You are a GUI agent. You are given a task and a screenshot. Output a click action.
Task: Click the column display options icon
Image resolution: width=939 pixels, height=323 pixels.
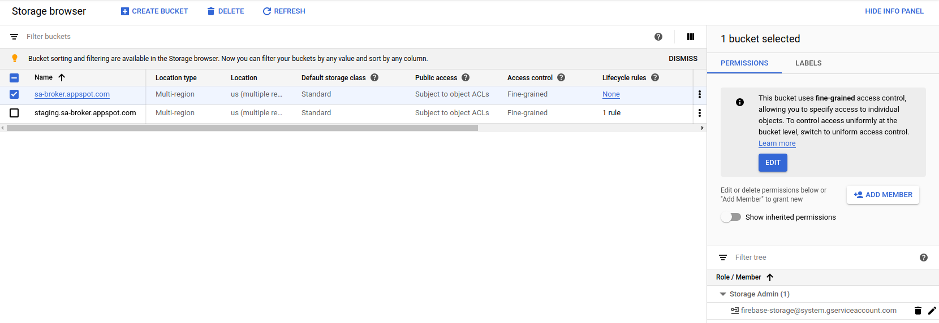(x=691, y=37)
